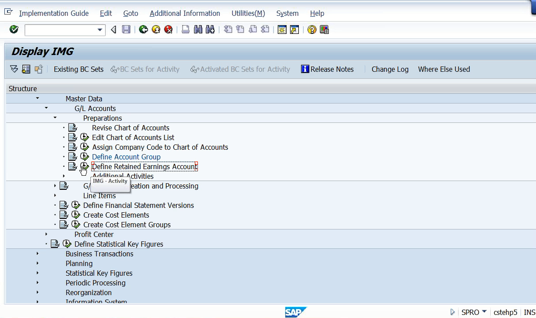Click the Existing BC Sets button

78,69
